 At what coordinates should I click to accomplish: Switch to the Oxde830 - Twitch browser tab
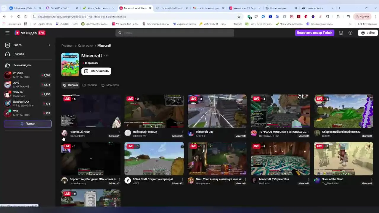pyautogui.click(x=62, y=8)
